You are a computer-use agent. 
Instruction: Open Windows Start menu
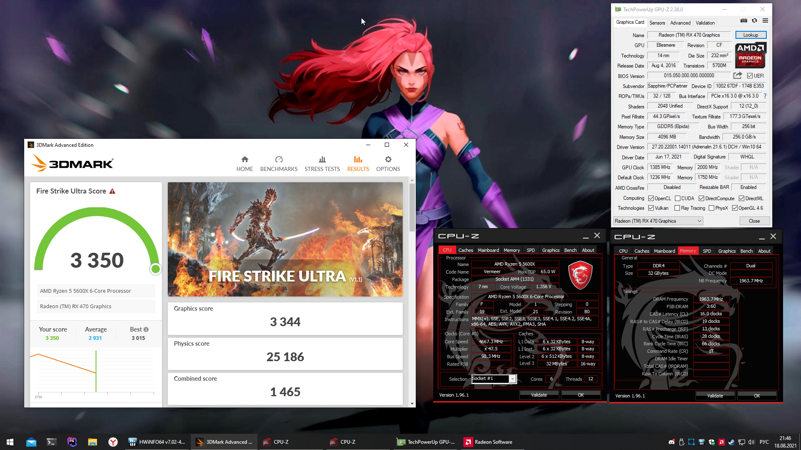pos(10,442)
